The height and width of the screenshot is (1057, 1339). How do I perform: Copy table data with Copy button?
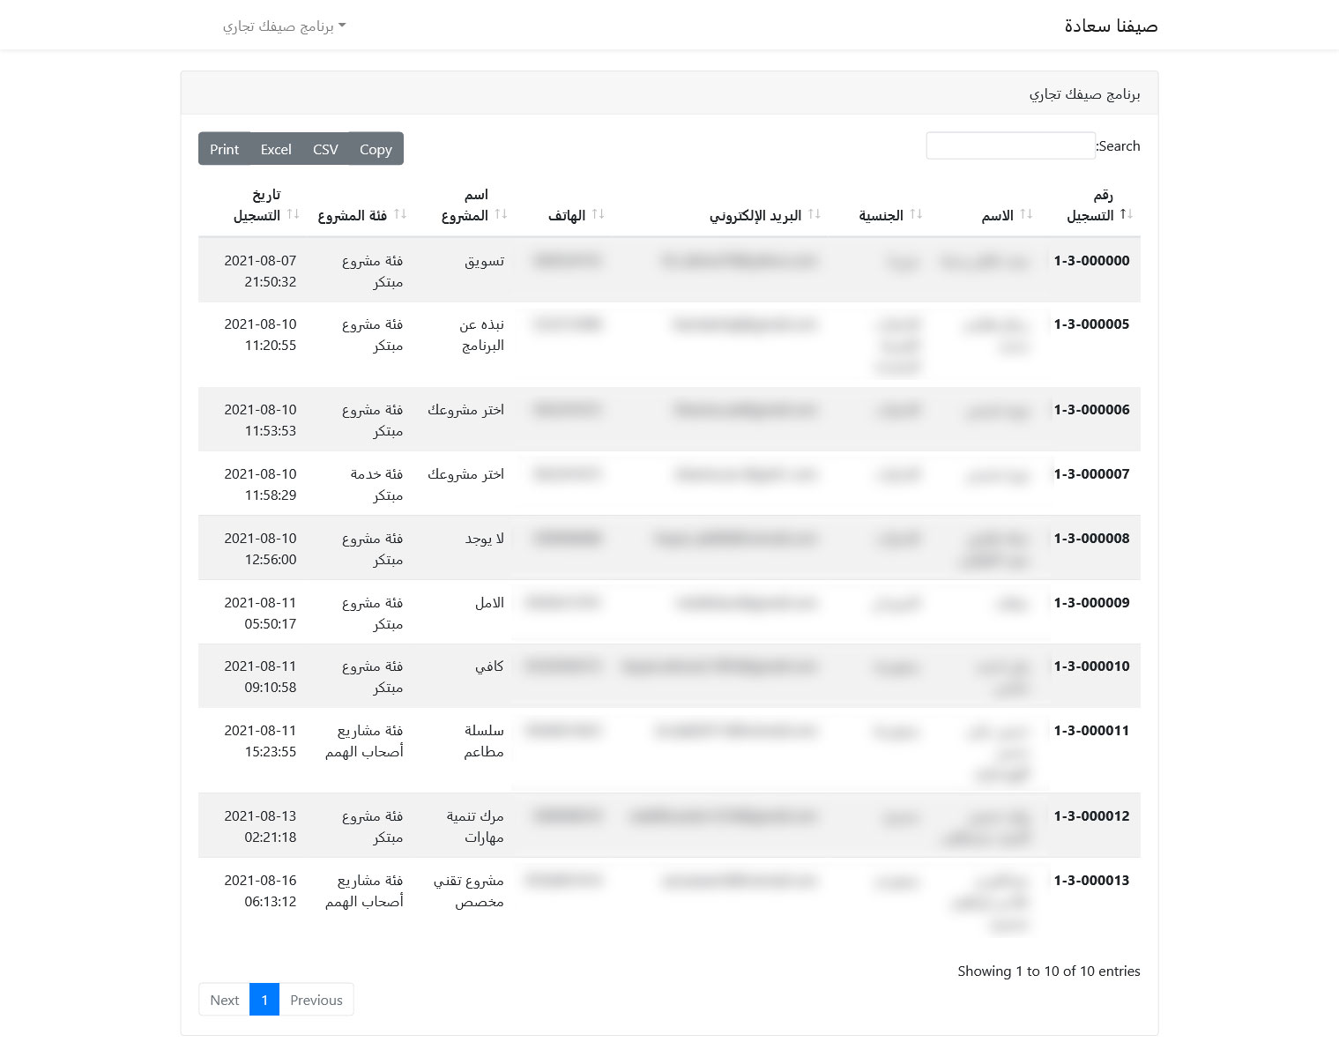(x=376, y=149)
